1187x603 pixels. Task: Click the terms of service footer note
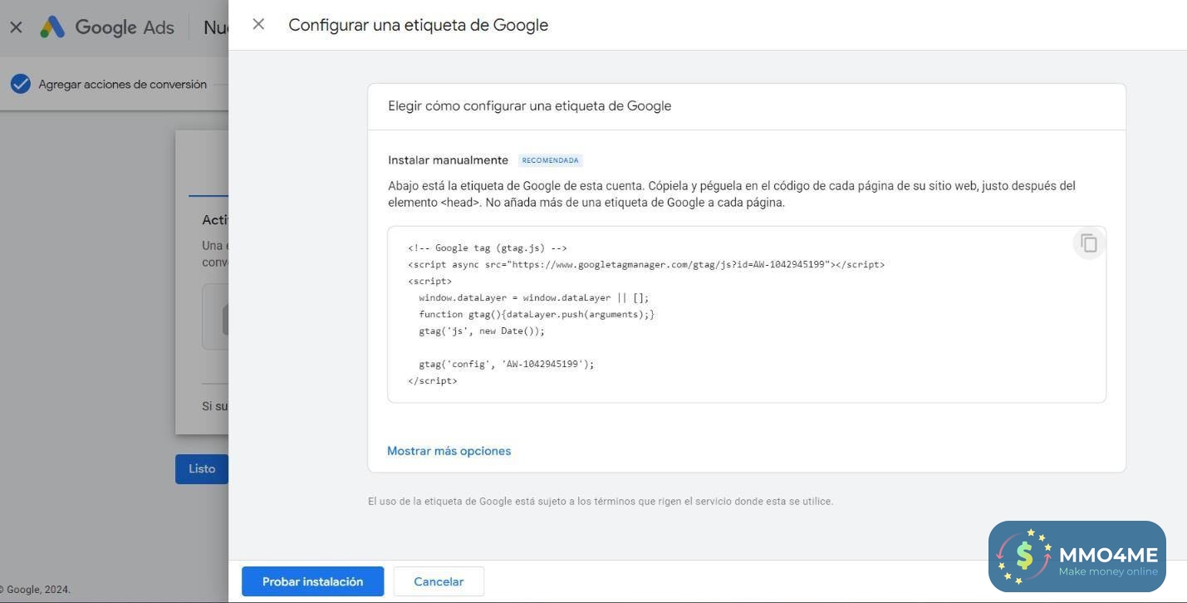tap(600, 502)
